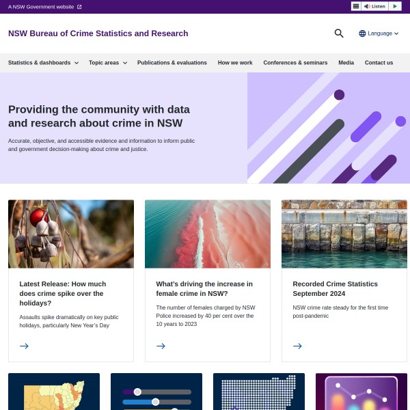
Task: Expand the Topic areas menu
Action: click(x=108, y=63)
